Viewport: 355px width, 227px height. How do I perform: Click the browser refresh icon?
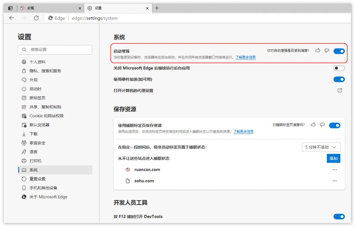(36, 18)
